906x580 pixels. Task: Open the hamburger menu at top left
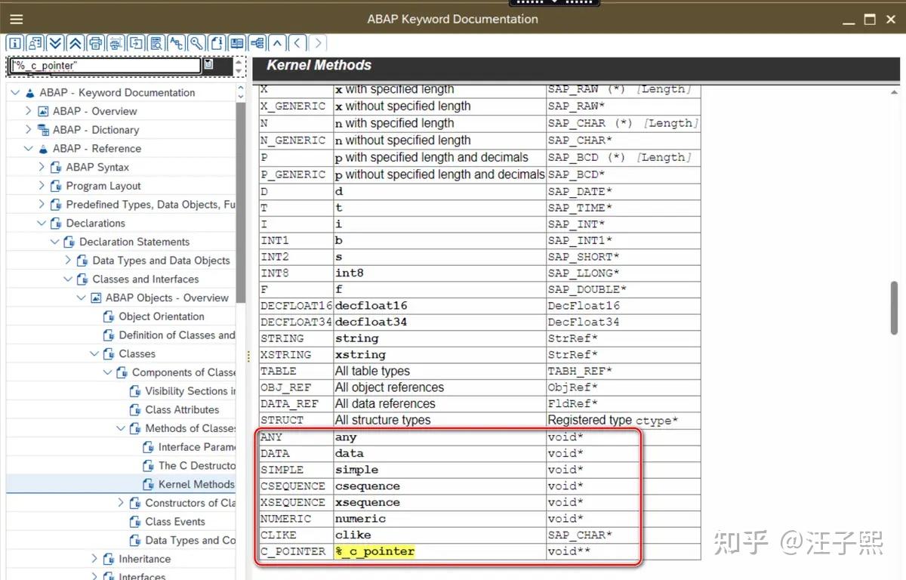[17, 19]
